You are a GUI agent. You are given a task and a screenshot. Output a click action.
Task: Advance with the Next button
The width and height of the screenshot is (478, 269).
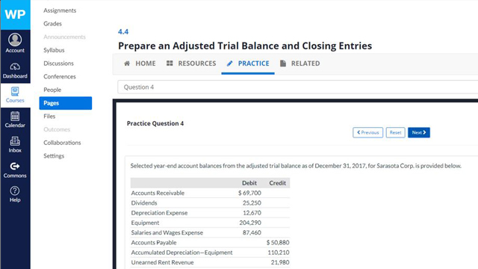419,133
